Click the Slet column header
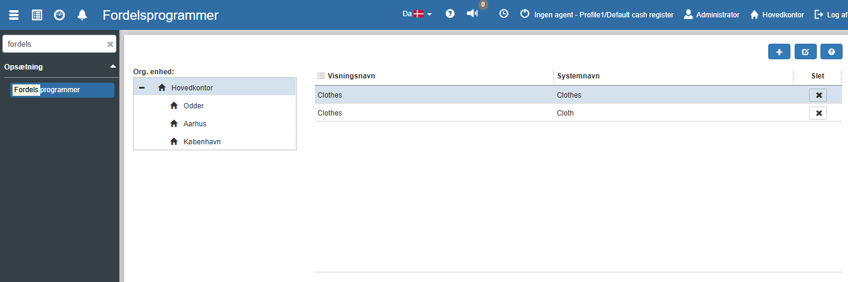This screenshot has height=282, width=848. point(817,76)
